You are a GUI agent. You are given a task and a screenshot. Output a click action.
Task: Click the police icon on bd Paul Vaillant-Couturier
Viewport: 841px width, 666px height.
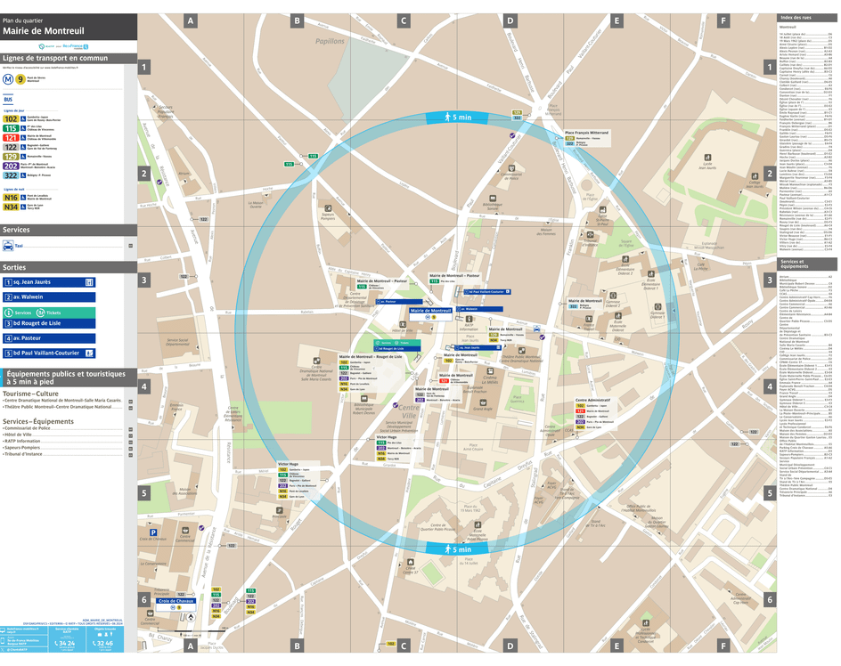[89, 352]
